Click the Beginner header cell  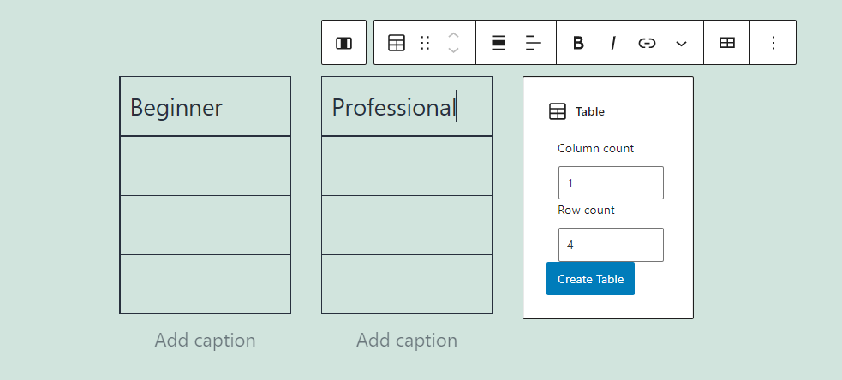pos(205,107)
